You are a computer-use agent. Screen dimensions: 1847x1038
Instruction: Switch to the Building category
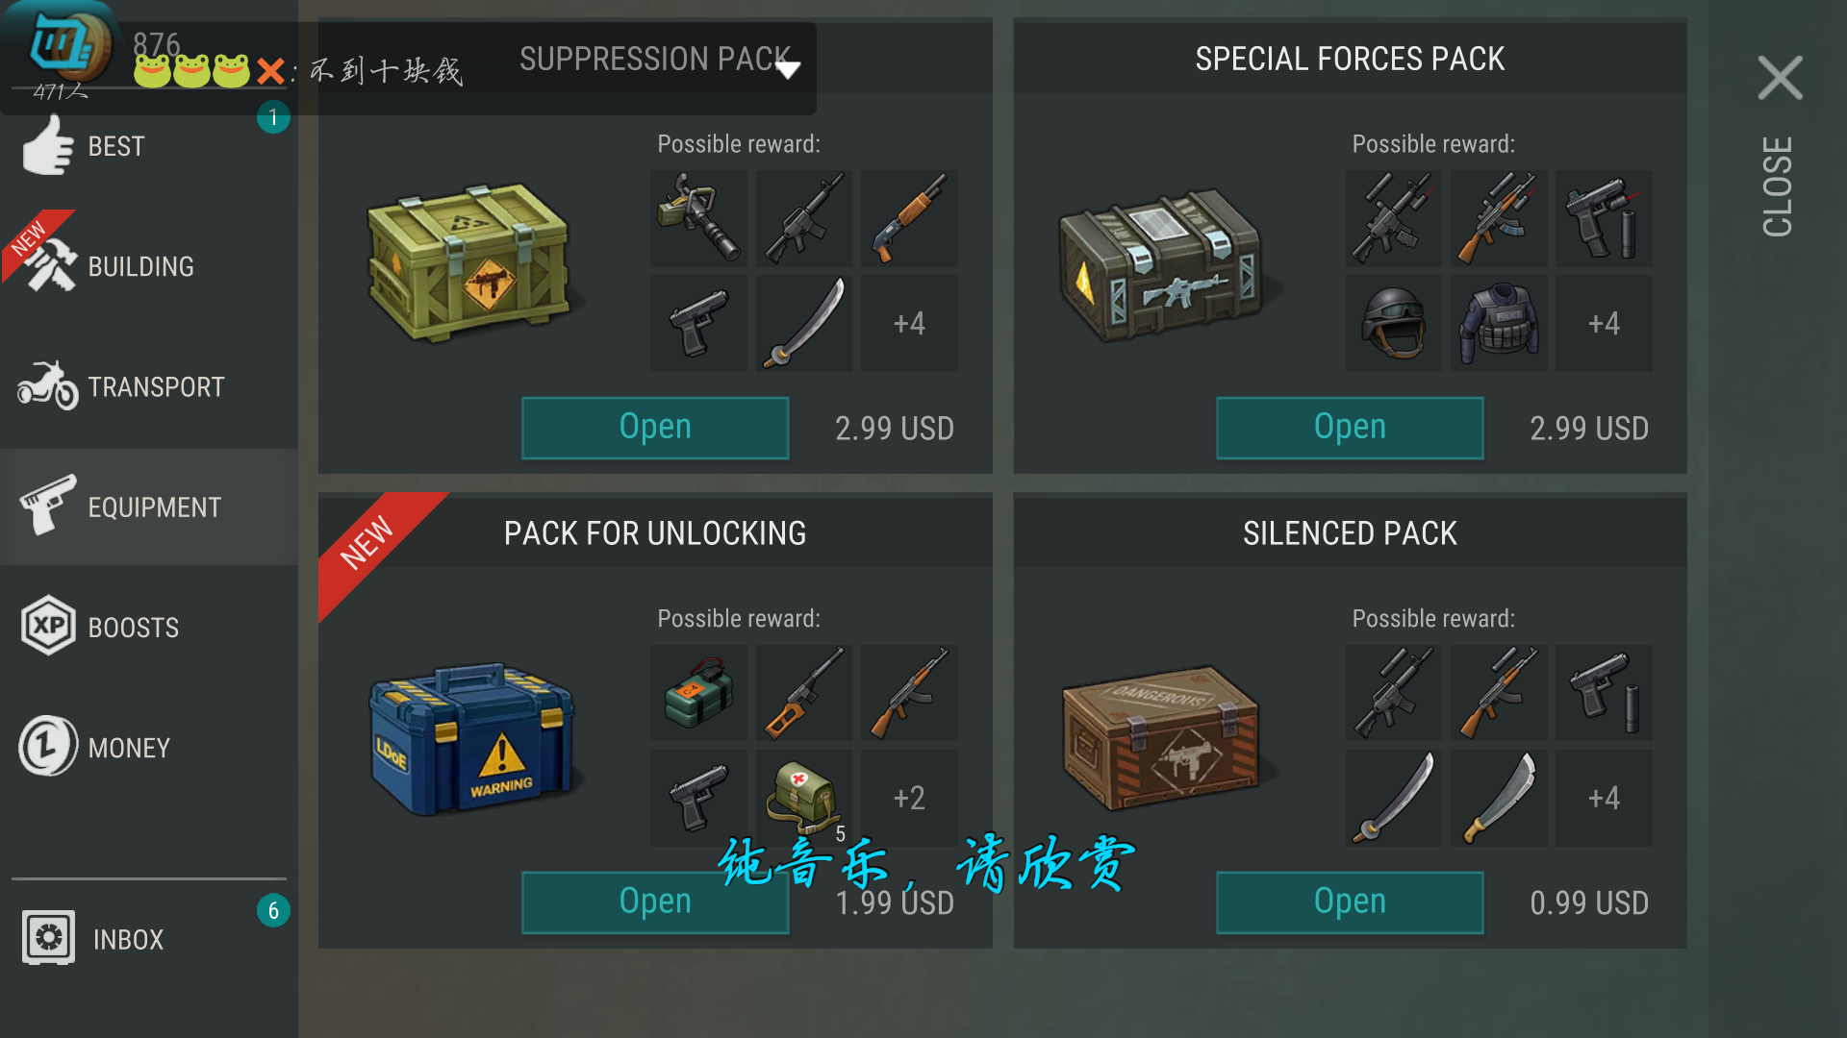(149, 266)
